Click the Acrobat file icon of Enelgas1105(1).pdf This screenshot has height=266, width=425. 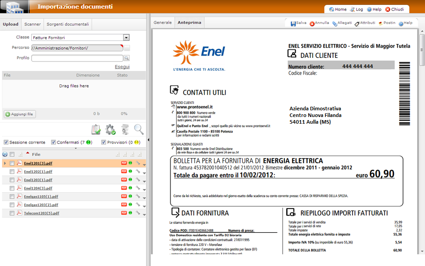tap(19, 196)
